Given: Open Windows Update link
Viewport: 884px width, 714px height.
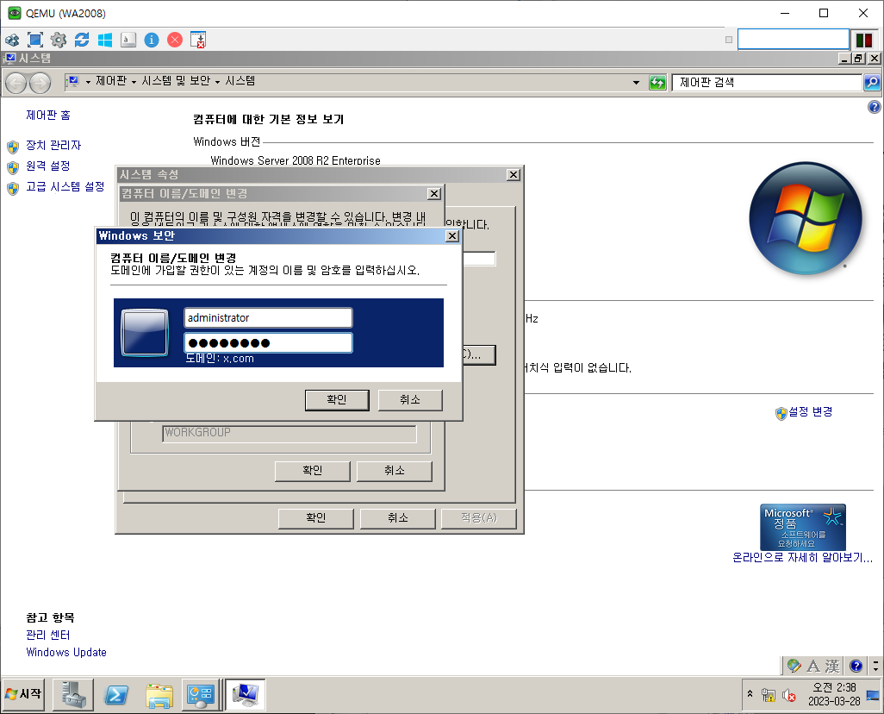Looking at the screenshot, I should point(66,653).
